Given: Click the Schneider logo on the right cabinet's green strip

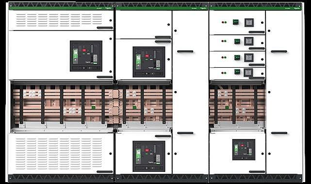Looking at the screenshot, I should (297, 8).
